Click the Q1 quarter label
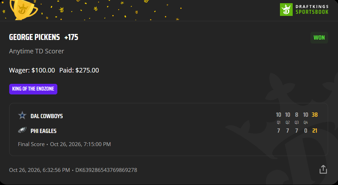Image resolution: width=338 pixels, height=185 pixels. coord(279,122)
